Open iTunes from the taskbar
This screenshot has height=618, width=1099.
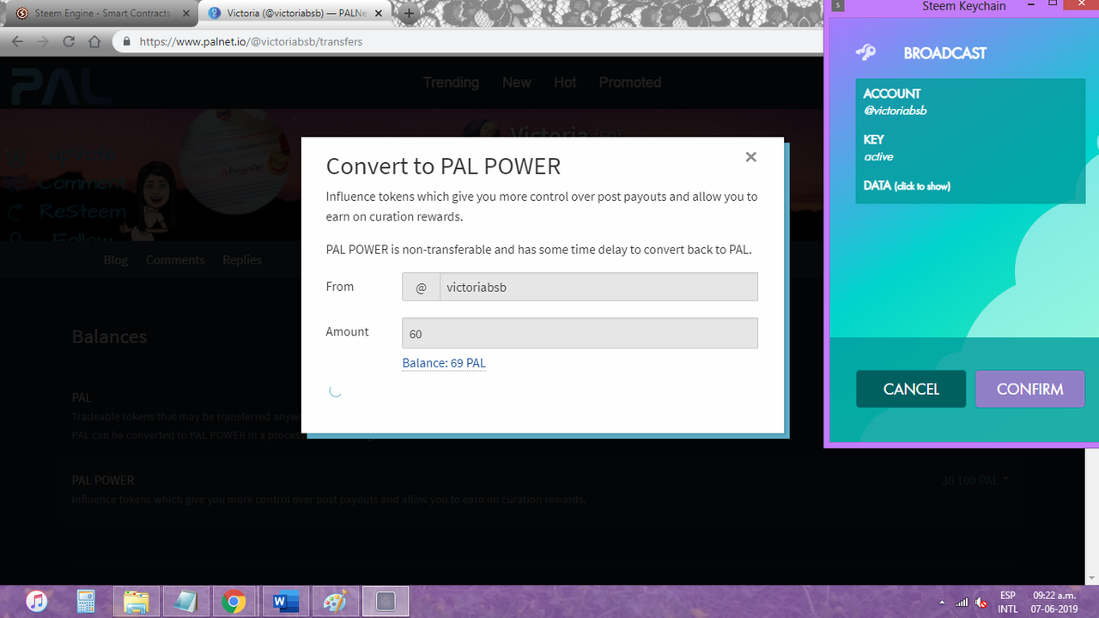(36, 602)
